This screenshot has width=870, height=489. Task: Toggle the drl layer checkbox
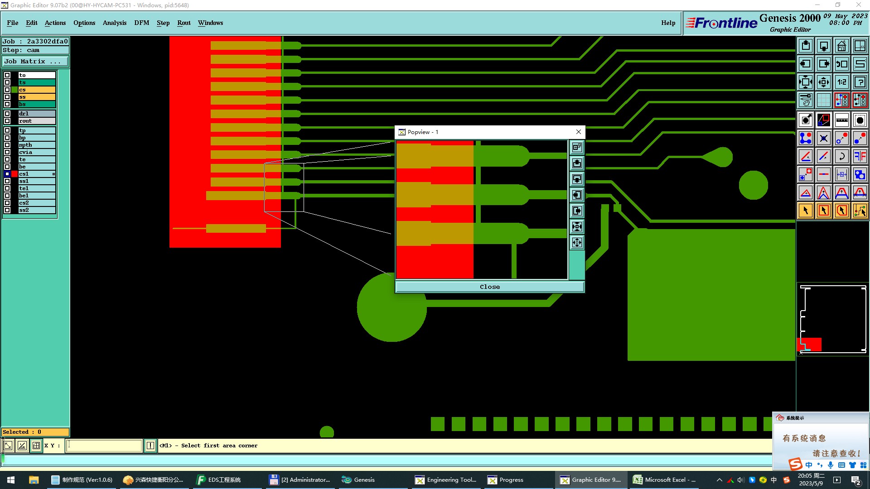[7, 114]
